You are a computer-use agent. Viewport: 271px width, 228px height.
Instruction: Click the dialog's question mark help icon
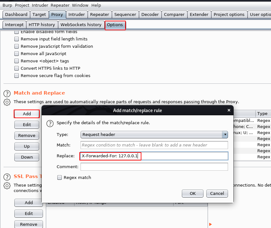(x=50, y=124)
